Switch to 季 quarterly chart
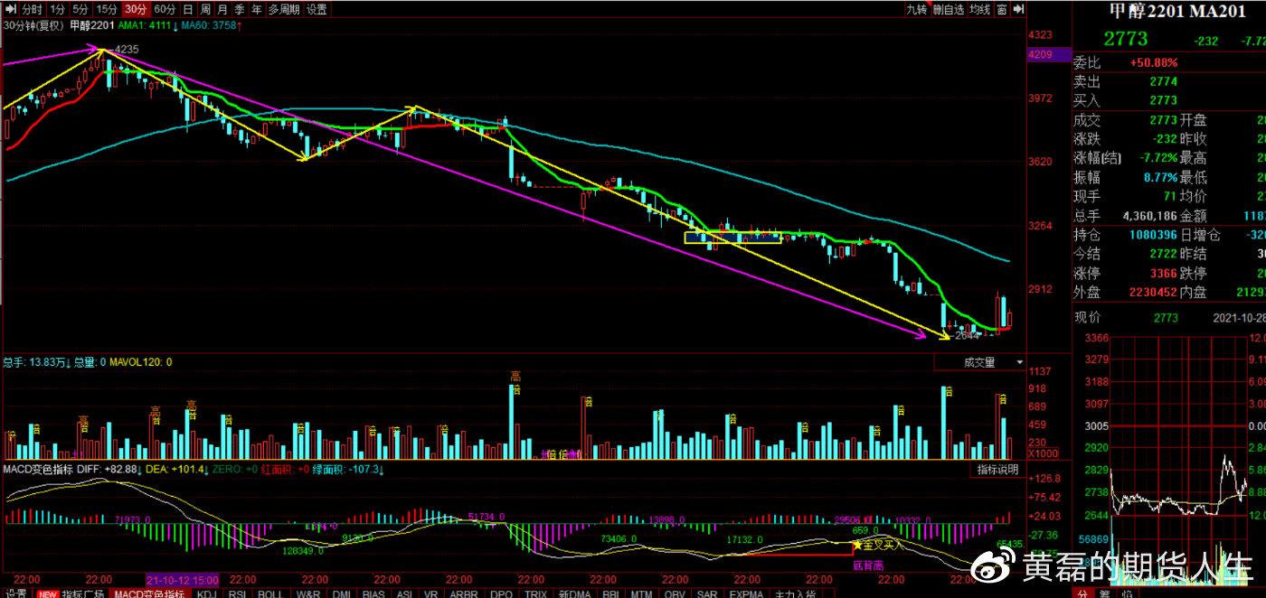The height and width of the screenshot is (598, 1266). click(240, 9)
